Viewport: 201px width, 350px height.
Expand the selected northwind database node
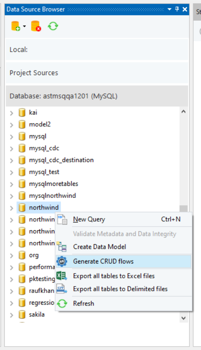click(x=12, y=208)
